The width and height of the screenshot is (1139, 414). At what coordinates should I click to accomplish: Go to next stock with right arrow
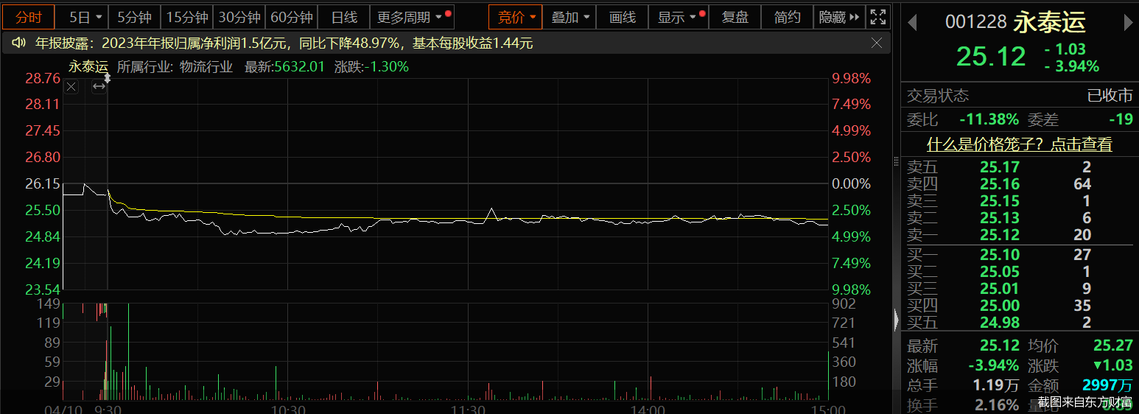pyautogui.click(x=1128, y=23)
